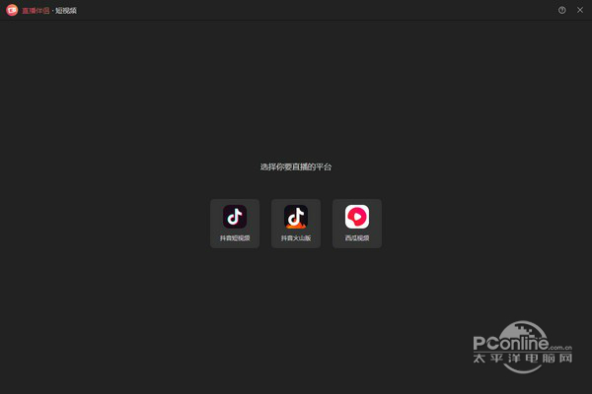The width and height of the screenshot is (592, 394).
Task: Click the 直播伴侣 logo icon in title bar
Action: (12, 10)
